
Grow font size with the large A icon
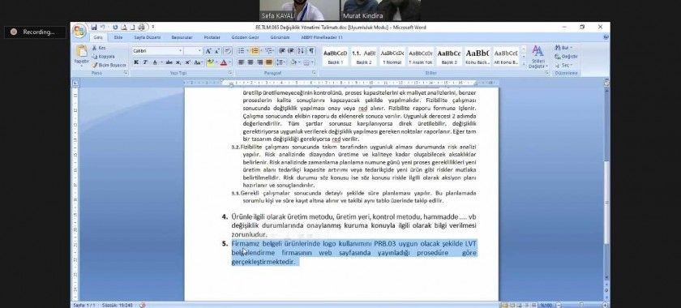(208, 51)
